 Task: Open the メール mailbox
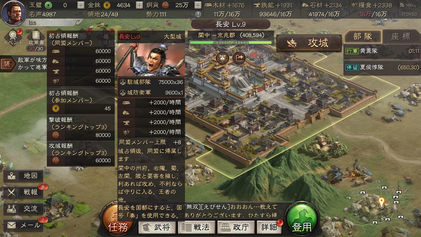[x=23, y=225]
